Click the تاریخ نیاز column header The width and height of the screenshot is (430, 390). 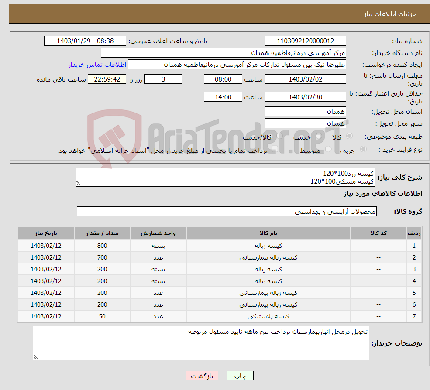(x=46, y=233)
